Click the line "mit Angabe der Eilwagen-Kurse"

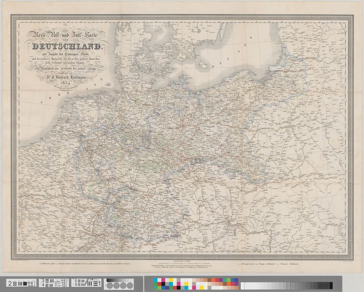(x=66, y=54)
